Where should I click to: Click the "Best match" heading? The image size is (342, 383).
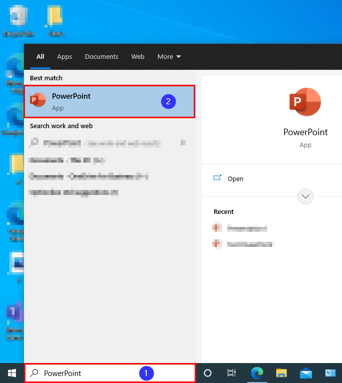coord(46,78)
